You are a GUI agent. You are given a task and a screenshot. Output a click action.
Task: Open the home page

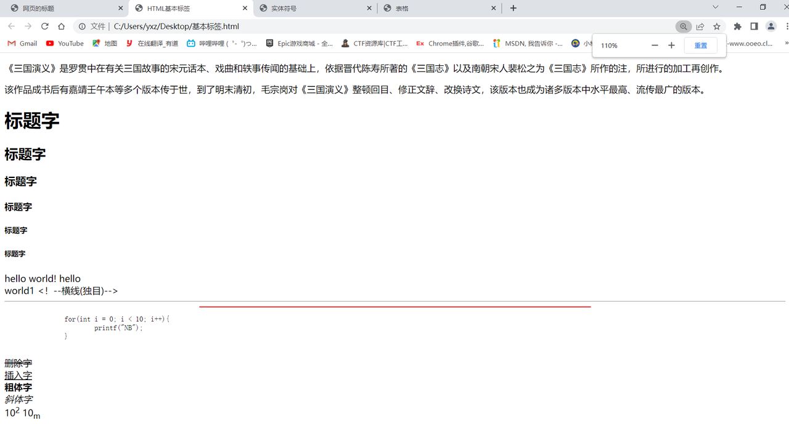click(x=61, y=26)
